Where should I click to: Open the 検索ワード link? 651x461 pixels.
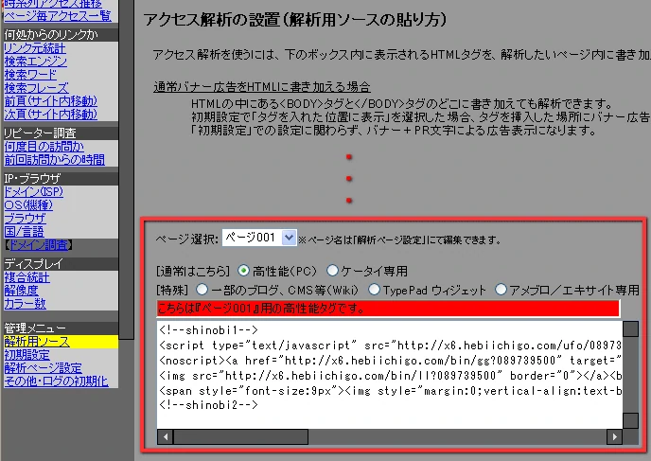tap(30, 75)
